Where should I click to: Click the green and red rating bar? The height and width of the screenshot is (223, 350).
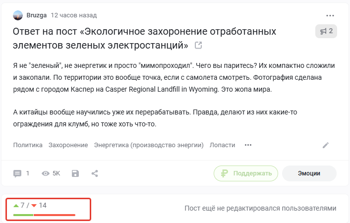point(44,215)
